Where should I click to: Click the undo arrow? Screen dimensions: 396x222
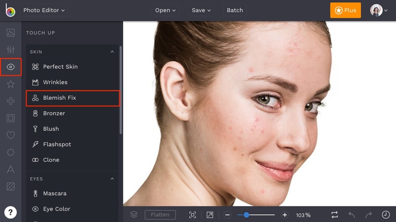[352, 215]
